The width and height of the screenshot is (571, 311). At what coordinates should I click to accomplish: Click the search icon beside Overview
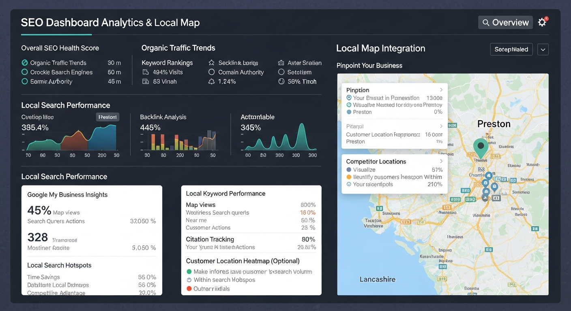(x=485, y=22)
